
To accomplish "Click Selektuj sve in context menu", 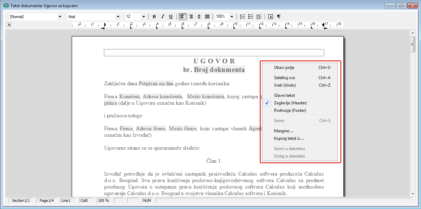I will point(284,78).
